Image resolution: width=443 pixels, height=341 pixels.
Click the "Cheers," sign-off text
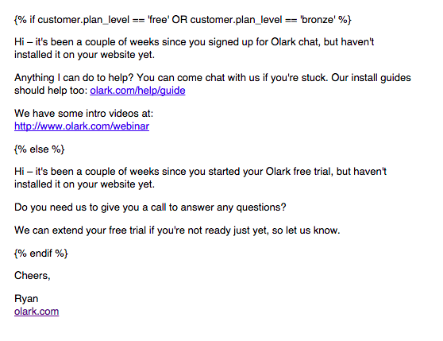(33, 275)
